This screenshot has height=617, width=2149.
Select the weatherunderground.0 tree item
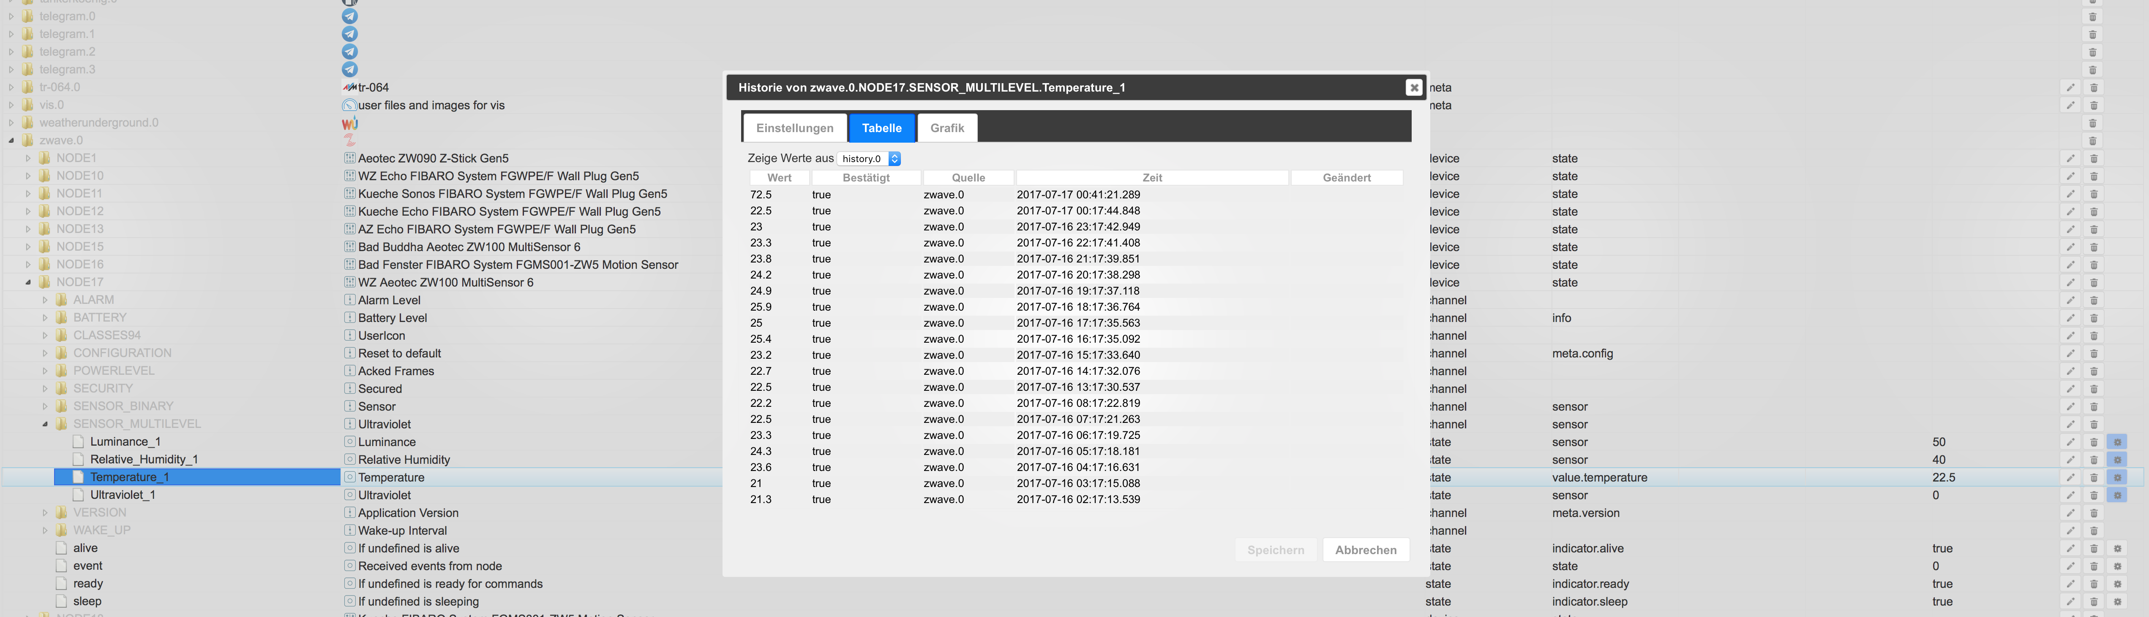point(98,122)
